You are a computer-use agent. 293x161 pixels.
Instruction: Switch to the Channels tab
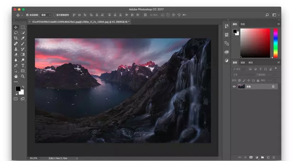[x=243, y=63]
